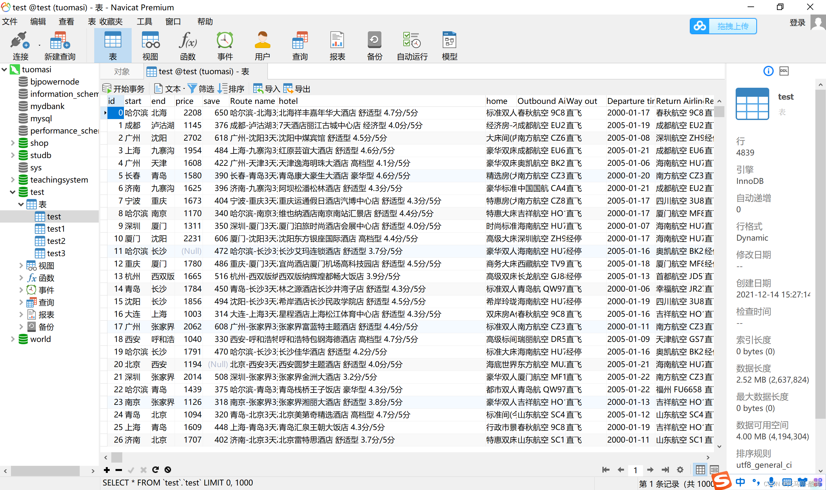Open the 模型 (Model) toolbar icon
Screen dimensions: 826x490
click(x=449, y=46)
